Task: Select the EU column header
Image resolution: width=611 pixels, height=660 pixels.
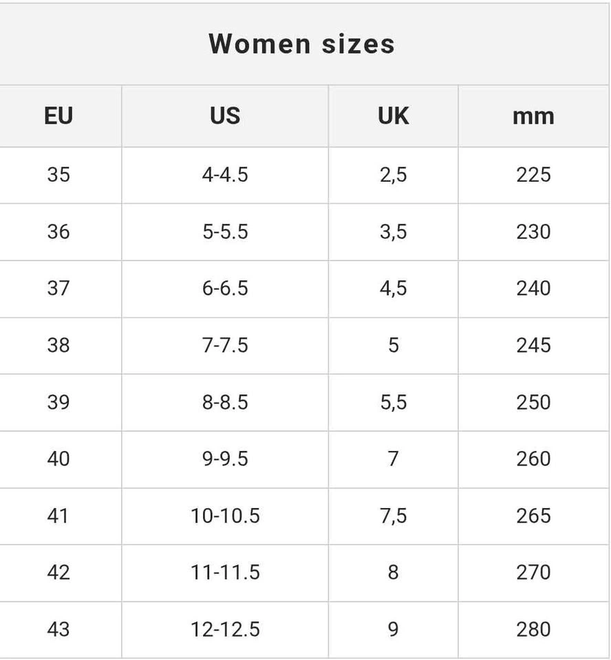Action: click(x=58, y=116)
